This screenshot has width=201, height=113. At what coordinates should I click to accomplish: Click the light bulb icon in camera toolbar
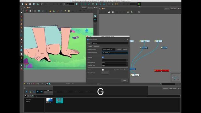coord(65,11)
